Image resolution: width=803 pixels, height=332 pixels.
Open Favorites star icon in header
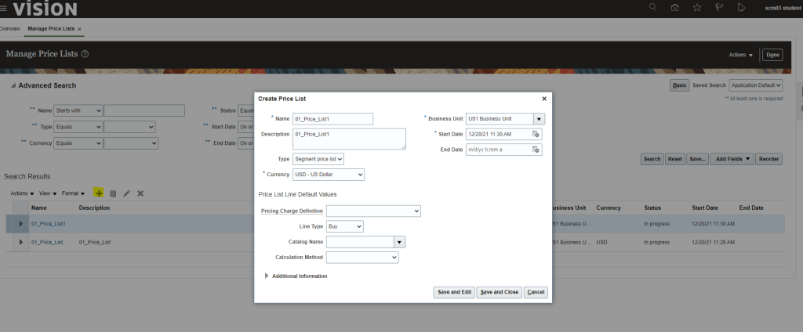(x=696, y=8)
